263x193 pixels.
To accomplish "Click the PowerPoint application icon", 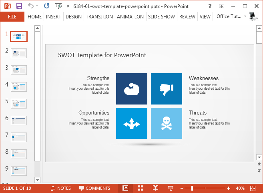I will [7, 6].
